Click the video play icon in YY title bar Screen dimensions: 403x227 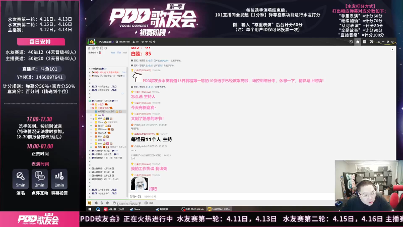[351, 42]
